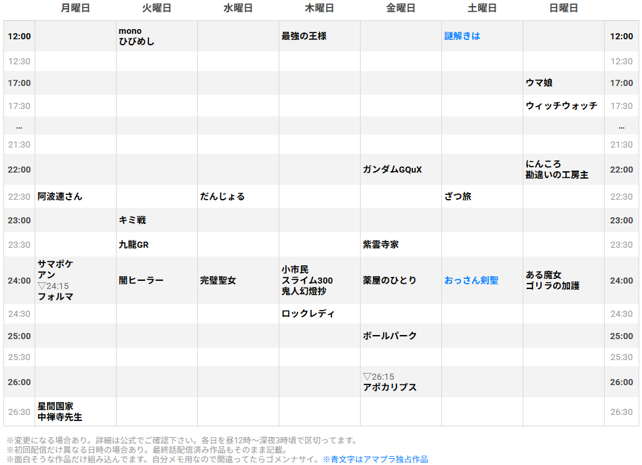The height and width of the screenshot is (465, 642).
Task: Click the right 25:00 time label
Action: click(x=622, y=336)
